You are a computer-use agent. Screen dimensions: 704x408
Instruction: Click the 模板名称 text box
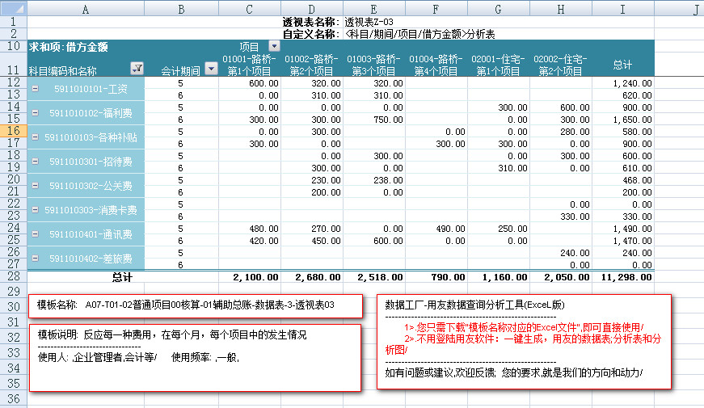click(x=195, y=305)
